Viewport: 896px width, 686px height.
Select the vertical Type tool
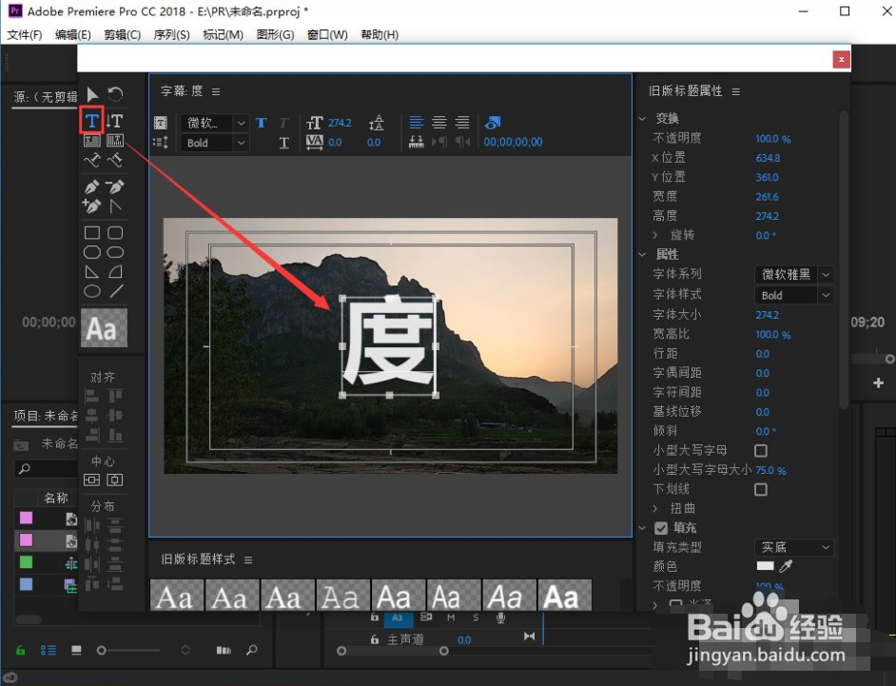(115, 121)
